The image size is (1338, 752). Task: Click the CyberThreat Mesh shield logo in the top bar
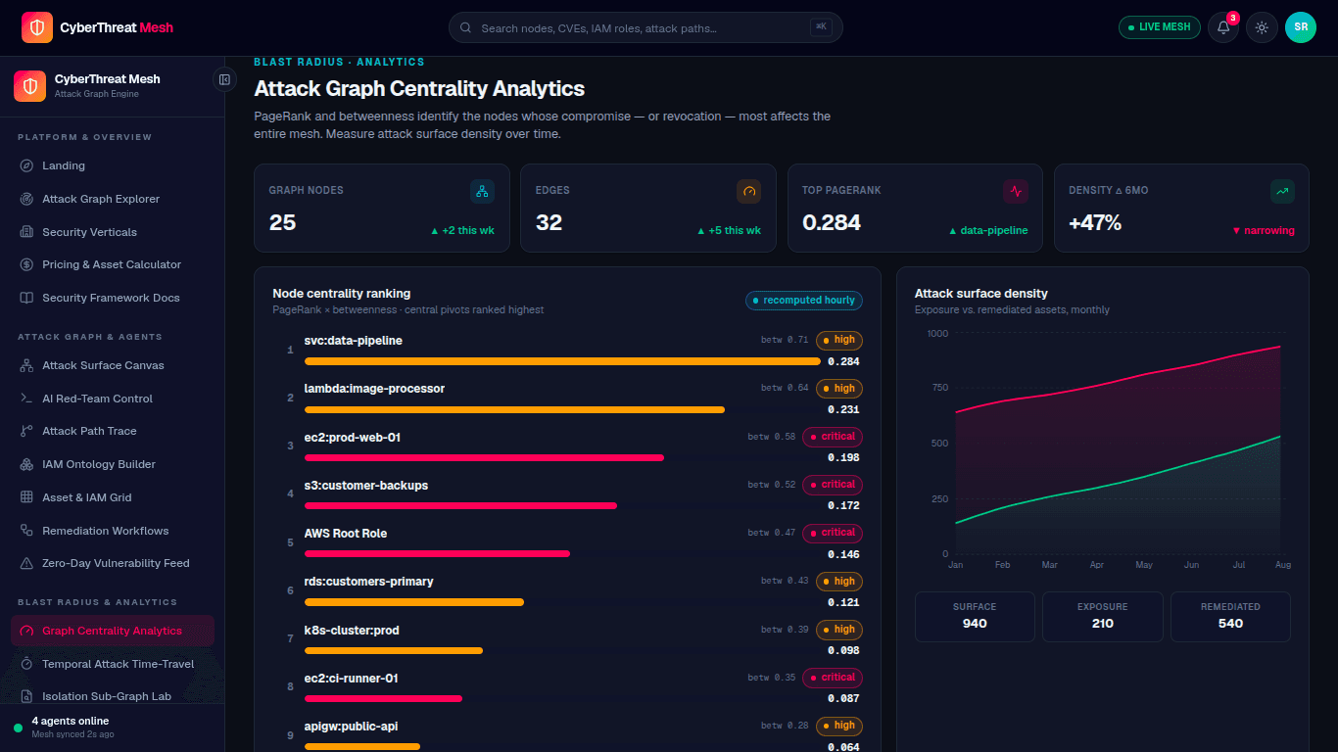(37, 27)
